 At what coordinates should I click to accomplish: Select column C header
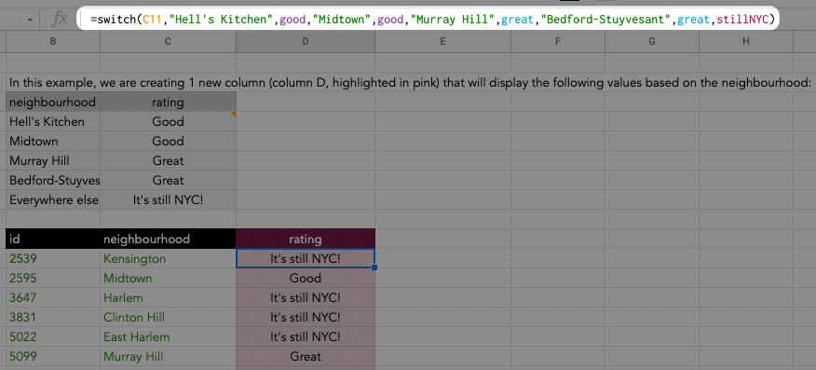click(x=168, y=42)
